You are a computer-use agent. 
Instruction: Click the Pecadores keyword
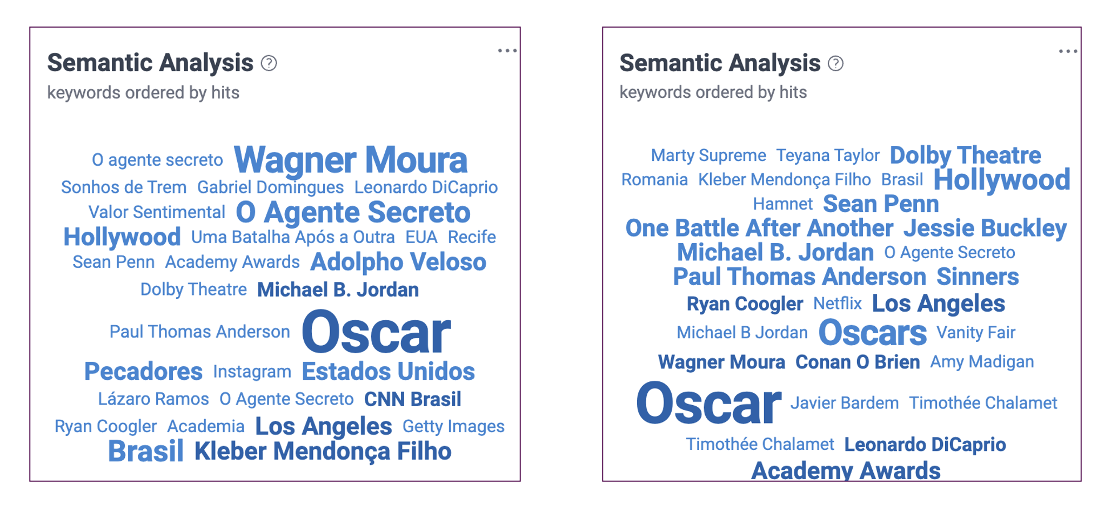143,372
